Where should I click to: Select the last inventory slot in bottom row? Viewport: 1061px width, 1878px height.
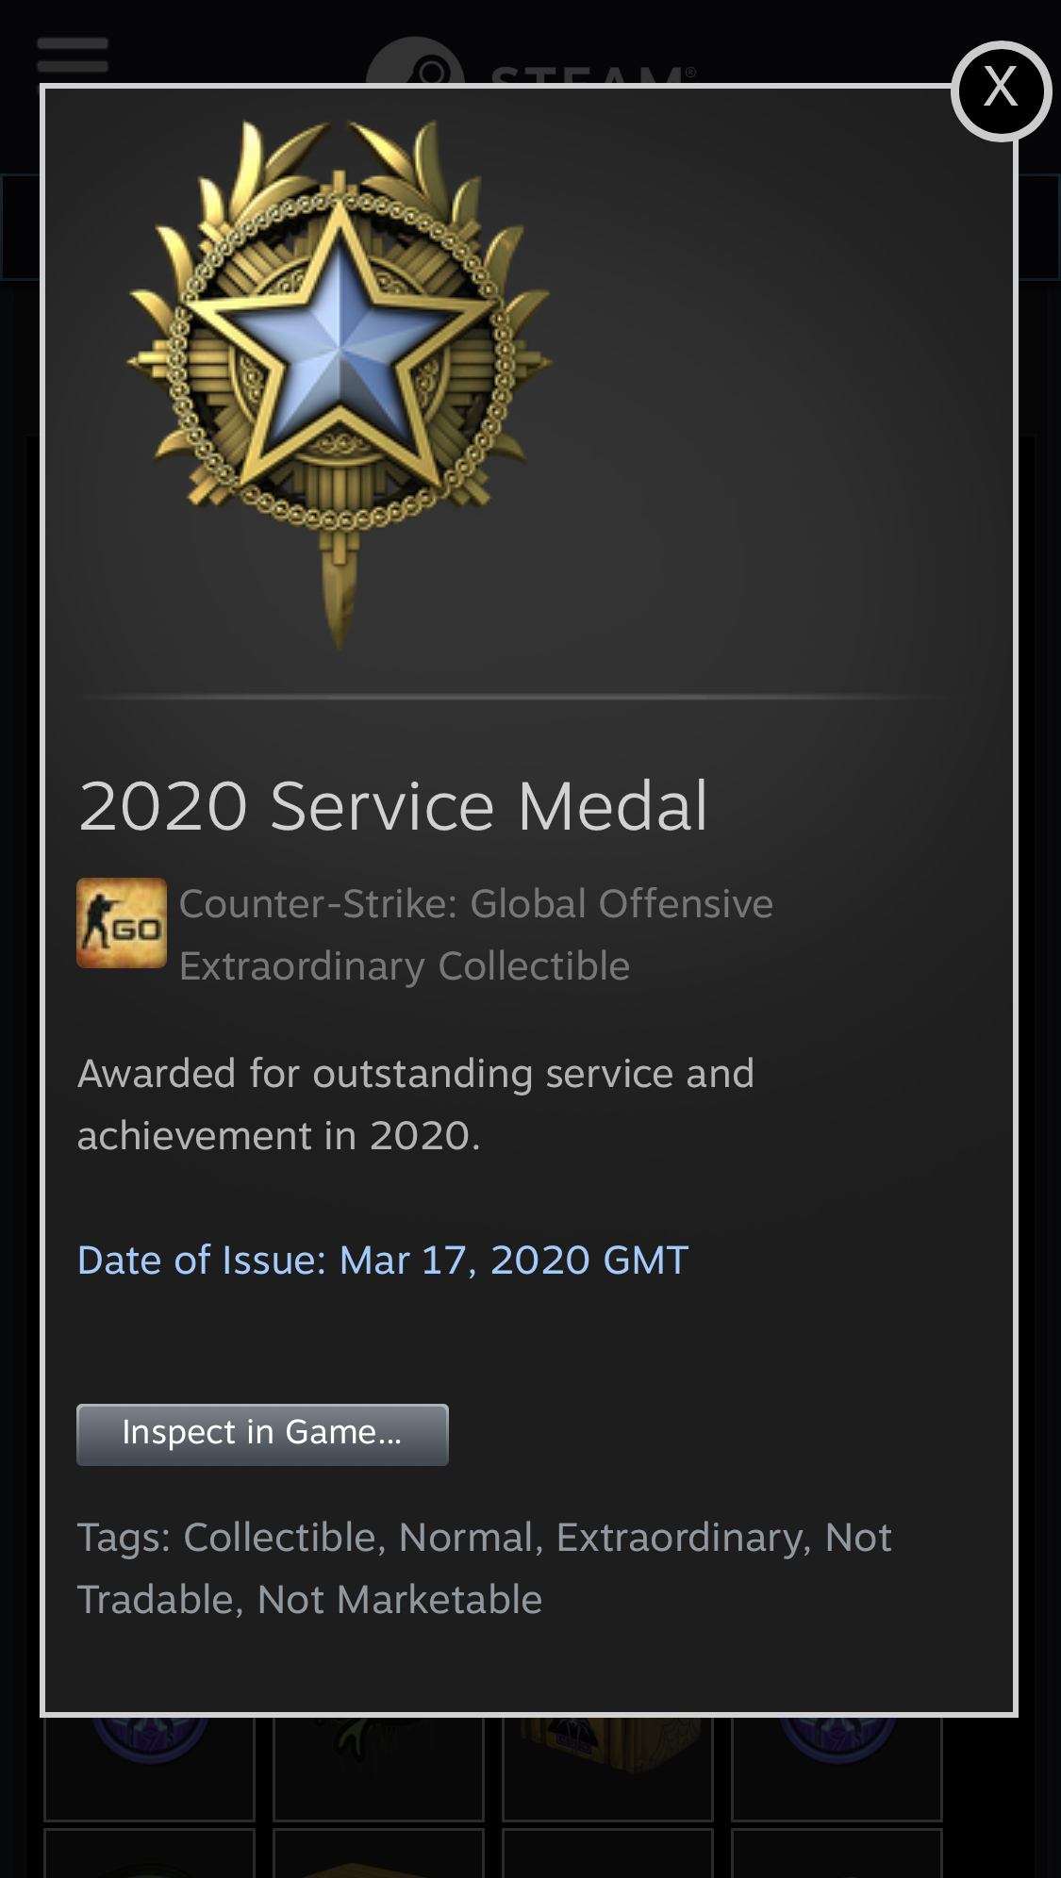(x=837, y=1853)
